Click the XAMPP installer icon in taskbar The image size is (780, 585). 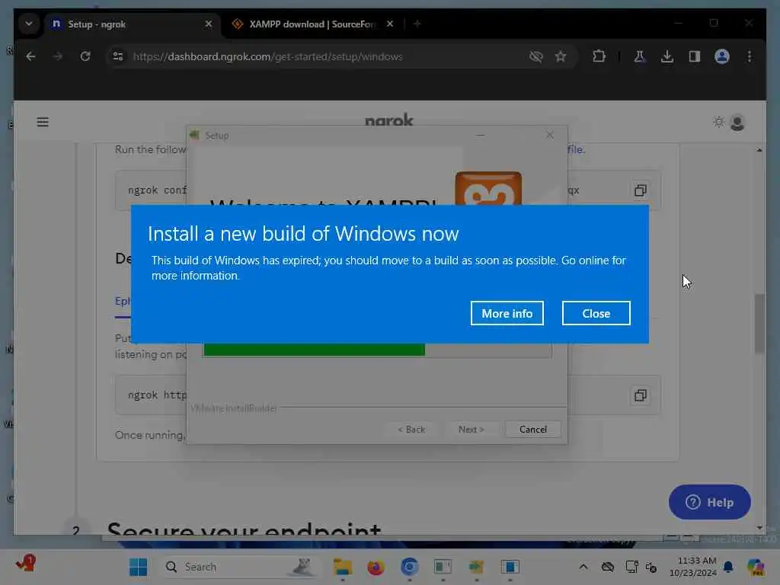(x=476, y=567)
